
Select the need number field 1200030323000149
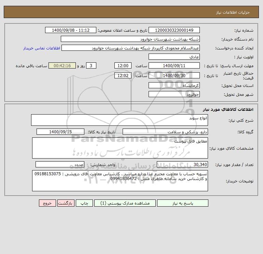[x=174, y=30]
